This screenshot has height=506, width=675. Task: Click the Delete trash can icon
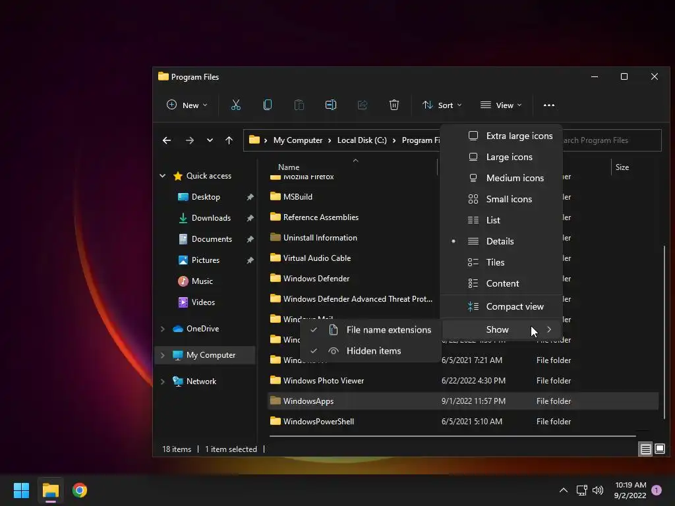[394, 105]
